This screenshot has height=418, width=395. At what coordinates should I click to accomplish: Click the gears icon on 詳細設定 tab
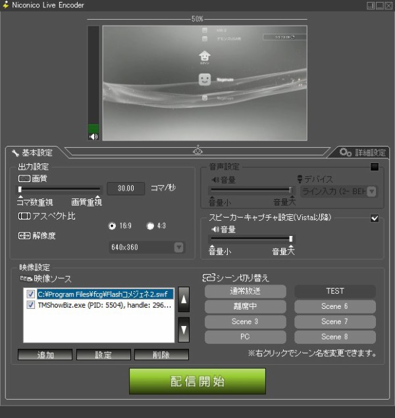click(346, 152)
